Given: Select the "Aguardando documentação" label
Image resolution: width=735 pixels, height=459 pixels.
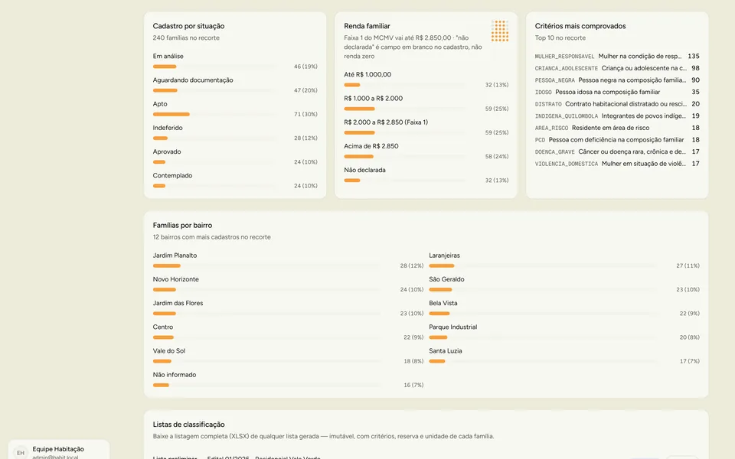Looking at the screenshot, I should click(x=193, y=80).
